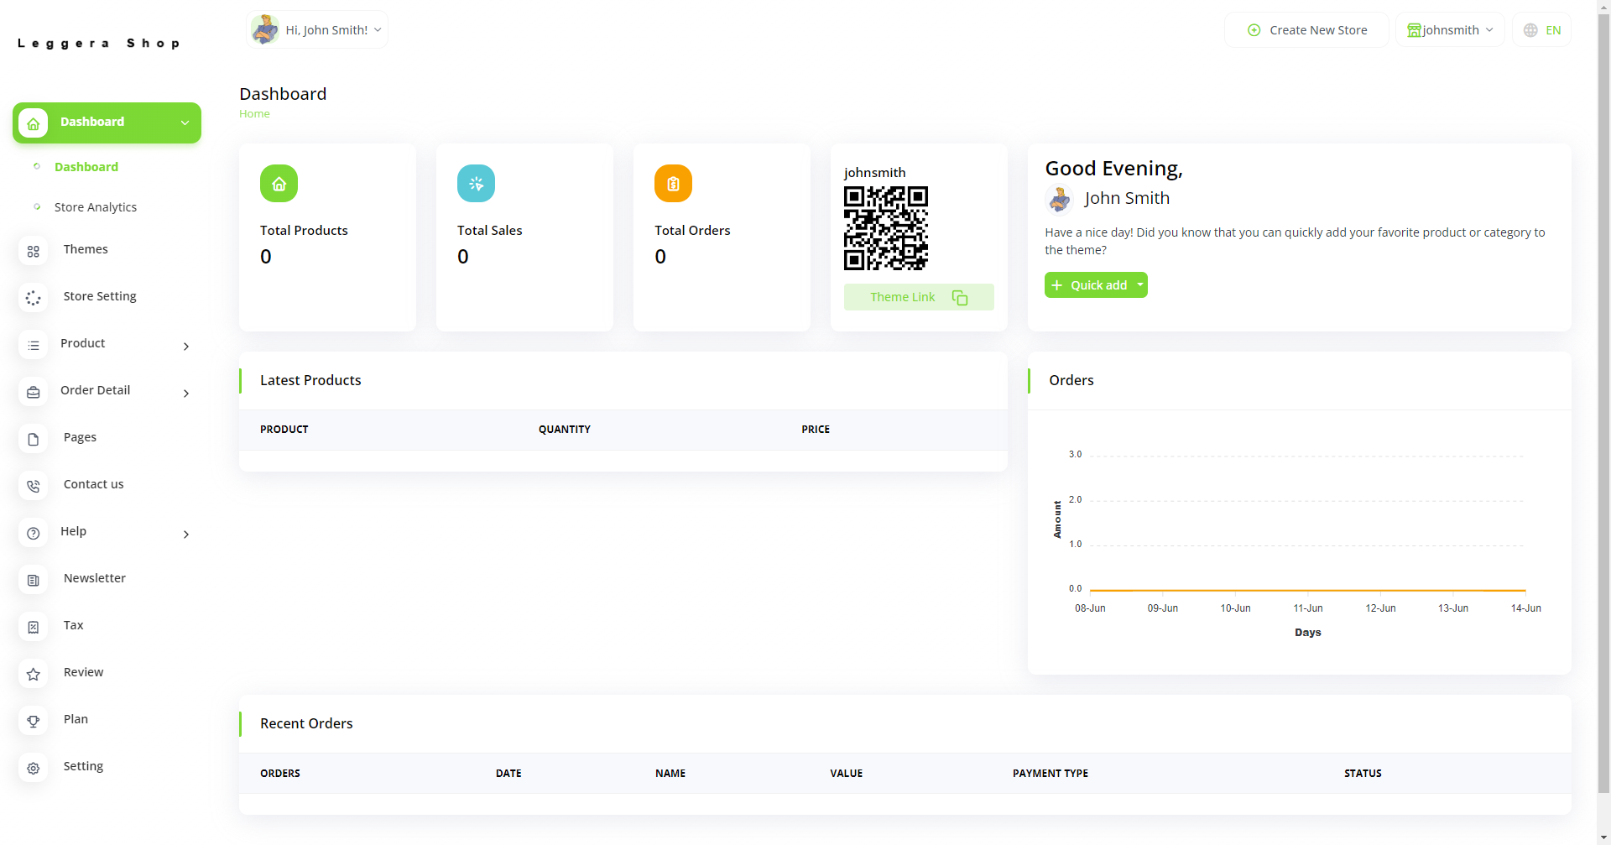Select the Contact us phone icon
Screen dimensions: 1611x845
[34, 486]
